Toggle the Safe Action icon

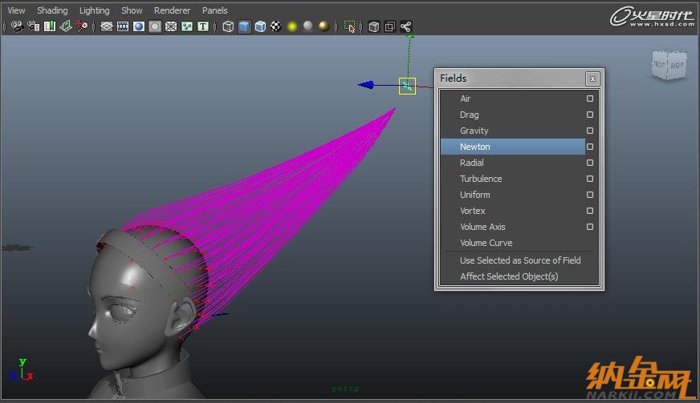187,26
